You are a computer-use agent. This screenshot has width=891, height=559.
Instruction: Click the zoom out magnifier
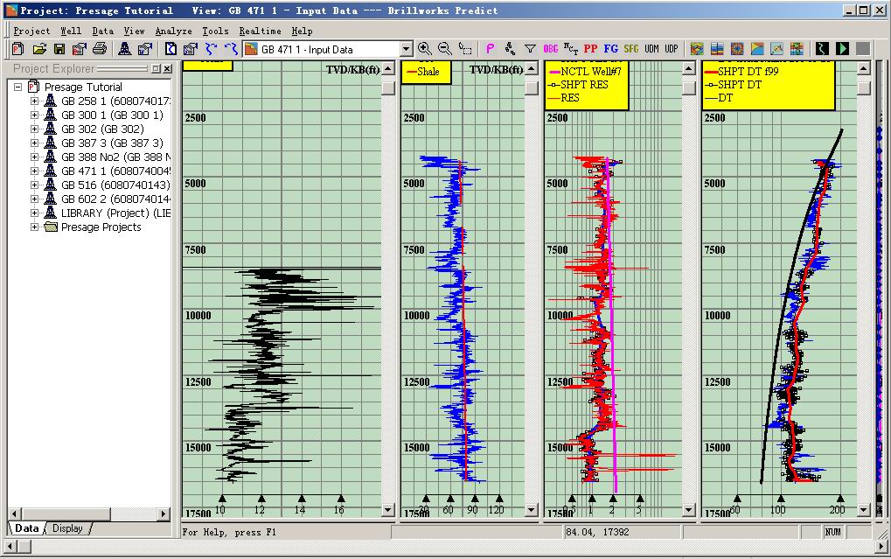(444, 49)
